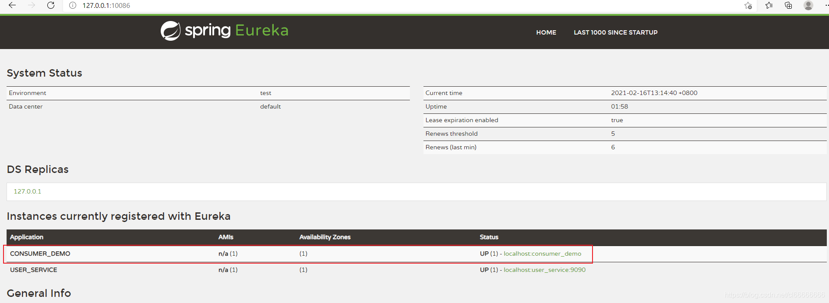The width and height of the screenshot is (829, 303).
Task: Select the n/a (1) AMI cell for USER_SERVICE
Action: coord(228,270)
